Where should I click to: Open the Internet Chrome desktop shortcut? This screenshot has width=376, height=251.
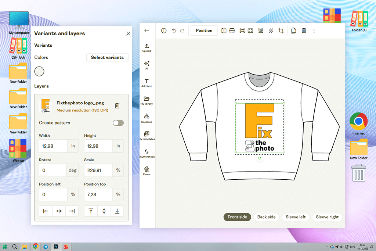pyautogui.click(x=358, y=124)
